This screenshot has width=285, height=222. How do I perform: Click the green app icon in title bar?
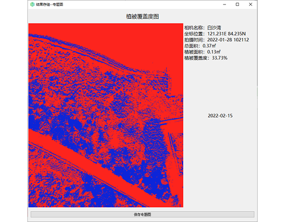point(32,5)
